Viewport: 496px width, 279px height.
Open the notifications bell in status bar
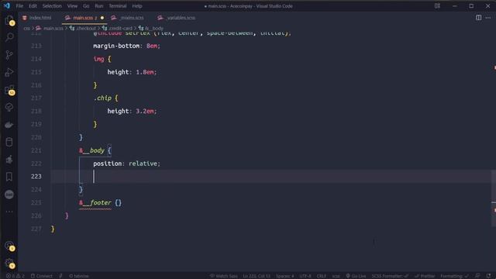click(x=489, y=276)
